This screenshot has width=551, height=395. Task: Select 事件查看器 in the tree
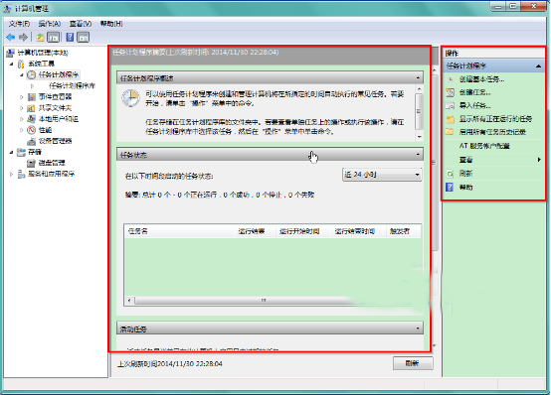[x=55, y=96]
